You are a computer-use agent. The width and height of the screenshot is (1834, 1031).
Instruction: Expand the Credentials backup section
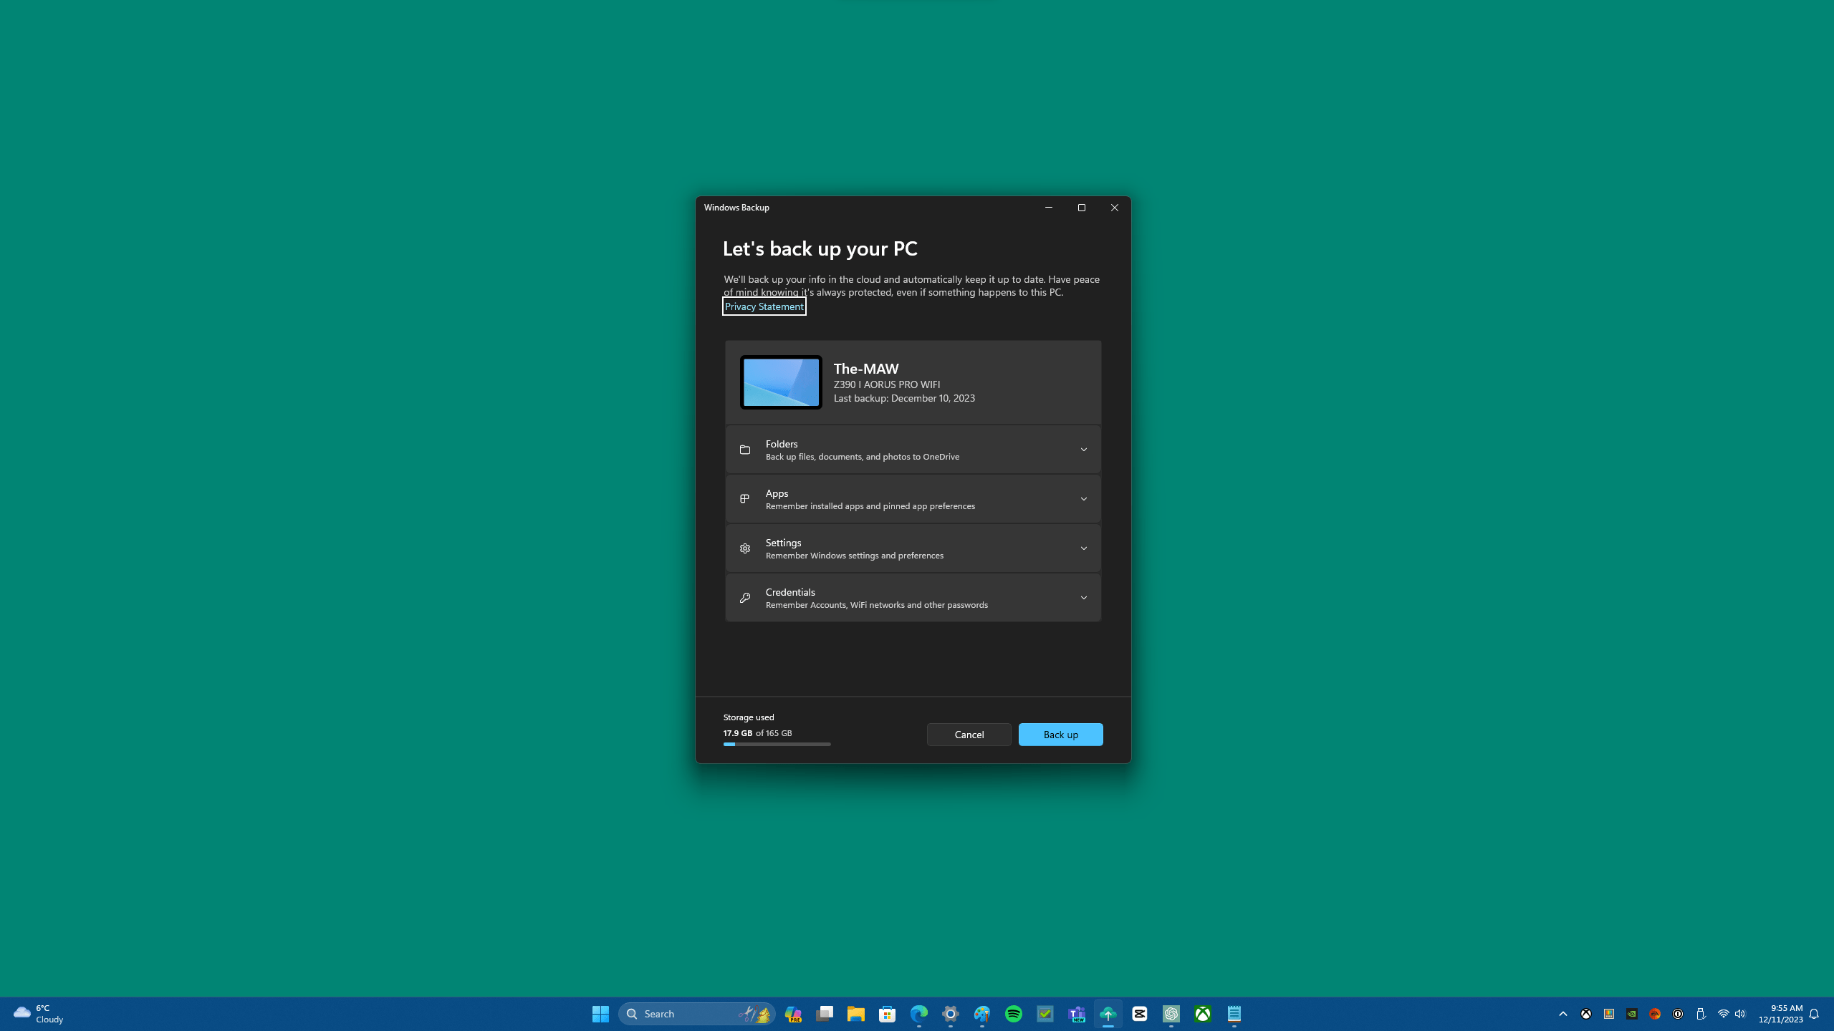coord(1084,597)
